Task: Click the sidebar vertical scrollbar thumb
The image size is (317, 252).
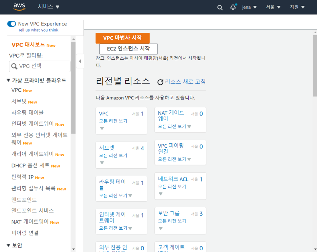Action: point(73,88)
